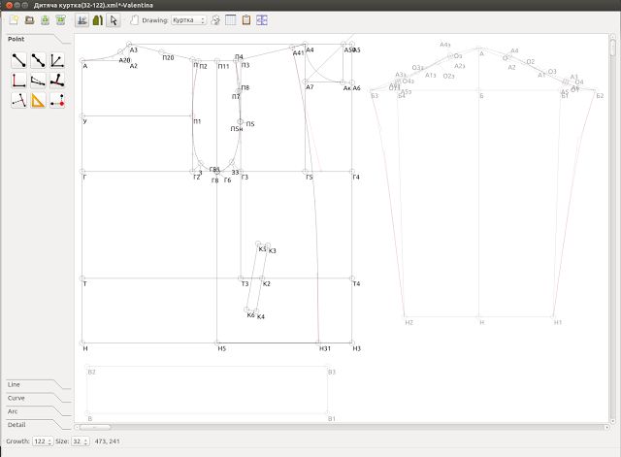Select point label А41 on the drawing
621x457 pixels.
click(x=298, y=53)
